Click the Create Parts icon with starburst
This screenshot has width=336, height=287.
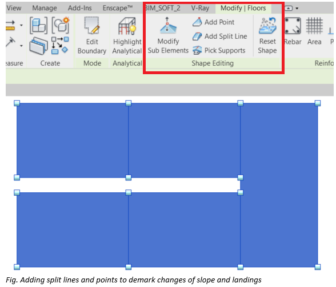(61, 26)
